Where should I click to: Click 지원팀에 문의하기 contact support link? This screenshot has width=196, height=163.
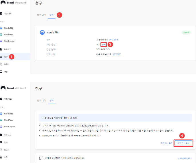tap(185, 158)
